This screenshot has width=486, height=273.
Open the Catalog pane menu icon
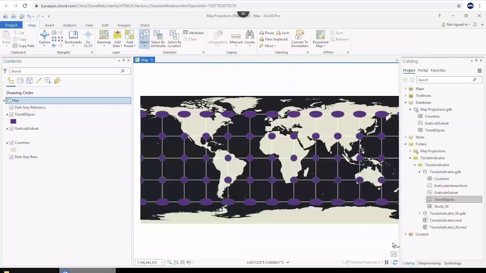[x=480, y=71]
